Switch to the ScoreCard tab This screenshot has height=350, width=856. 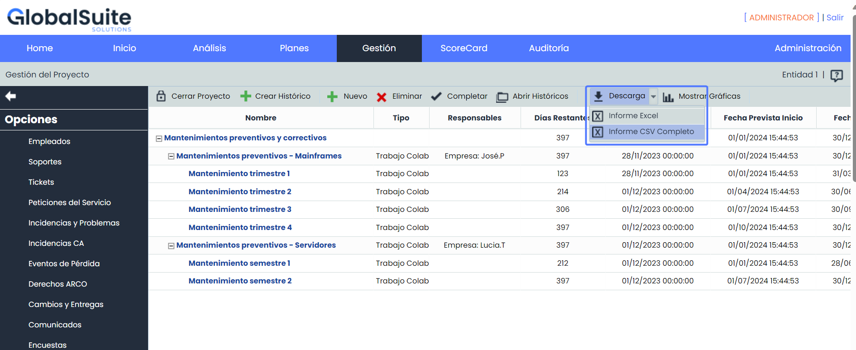pos(464,48)
